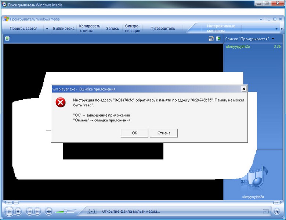This screenshot has height=220, width=286.
Task: Click the fast-forward handle at bottom right
Action: pyautogui.click(x=276, y=203)
